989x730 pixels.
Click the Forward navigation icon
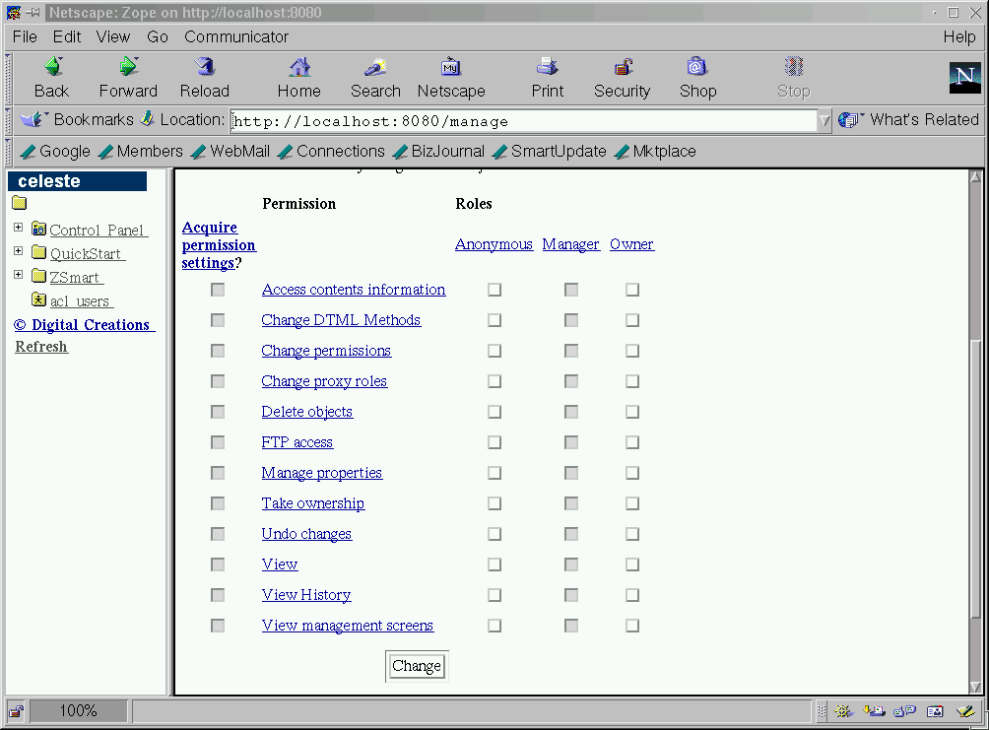128,77
